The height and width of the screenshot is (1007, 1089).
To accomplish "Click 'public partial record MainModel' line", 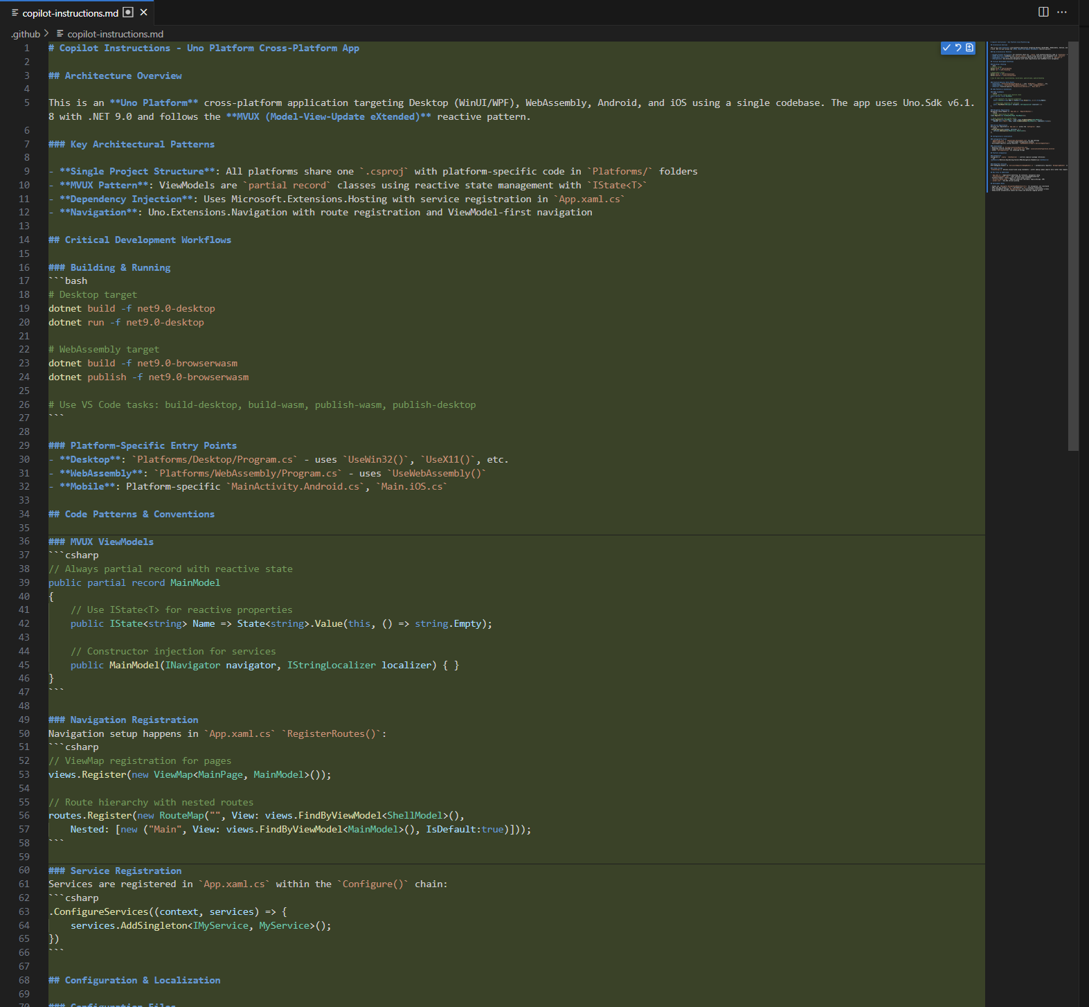I will (134, 582).
